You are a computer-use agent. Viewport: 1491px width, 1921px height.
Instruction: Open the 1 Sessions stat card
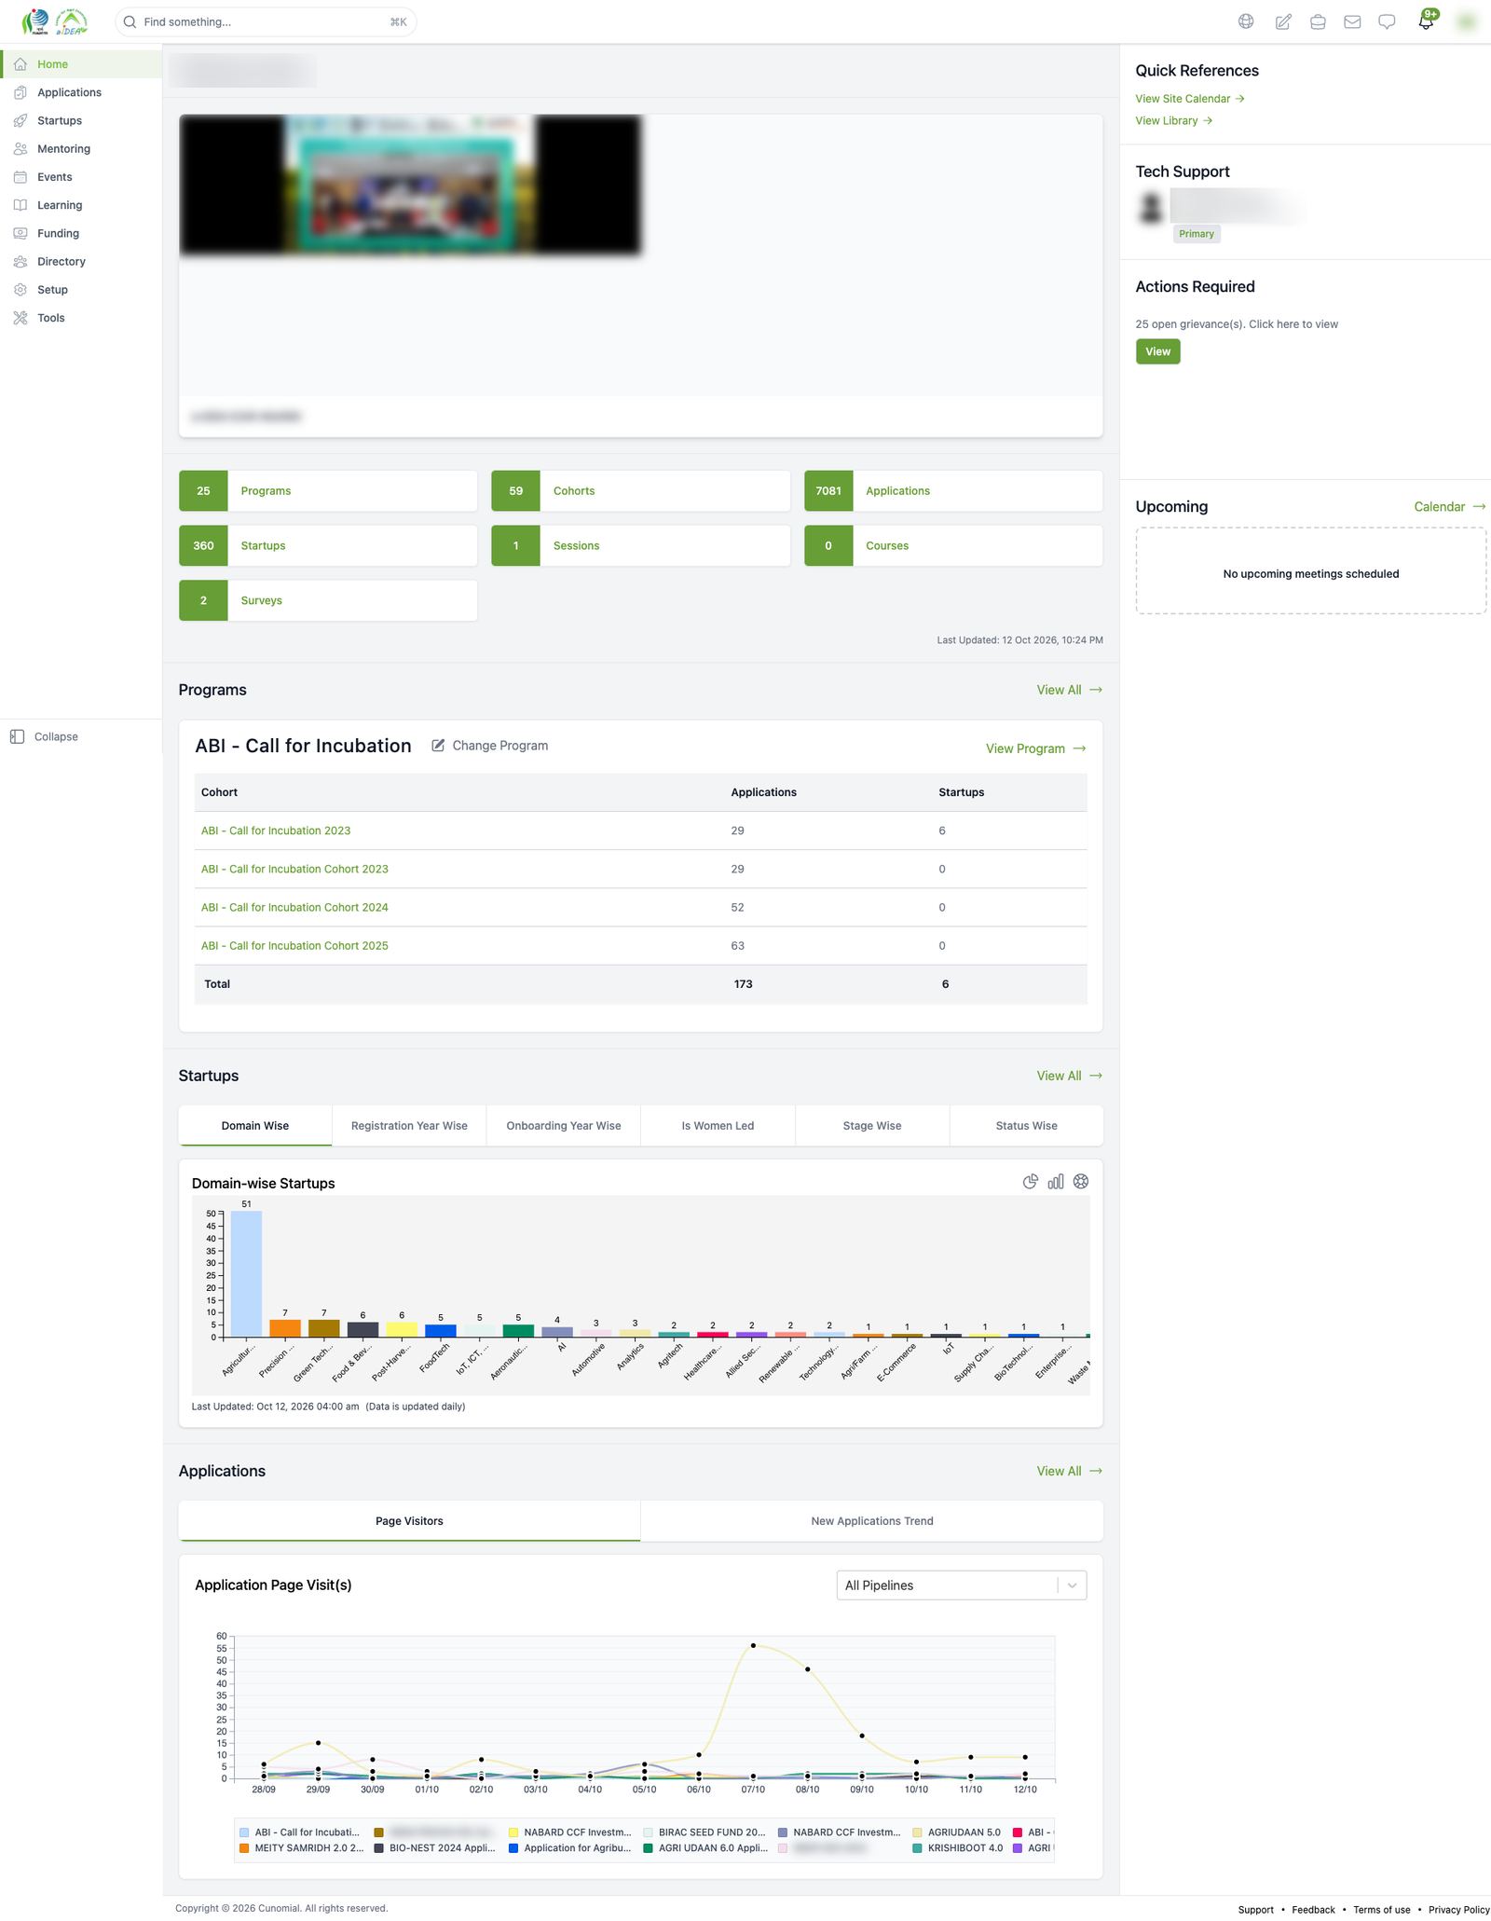641,546
